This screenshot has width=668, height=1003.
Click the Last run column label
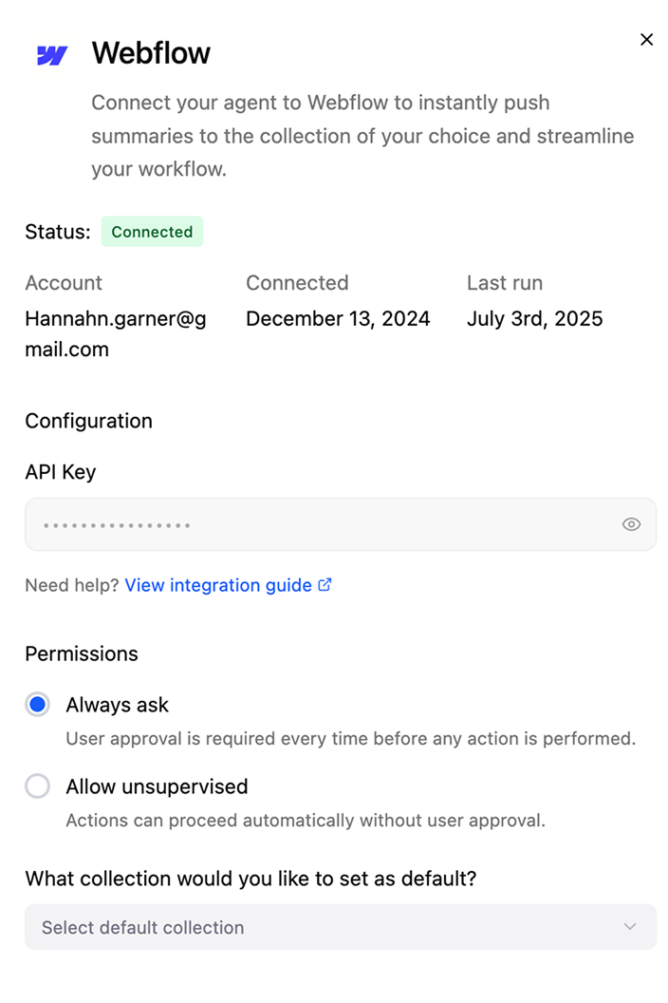(x=505, y=283)
